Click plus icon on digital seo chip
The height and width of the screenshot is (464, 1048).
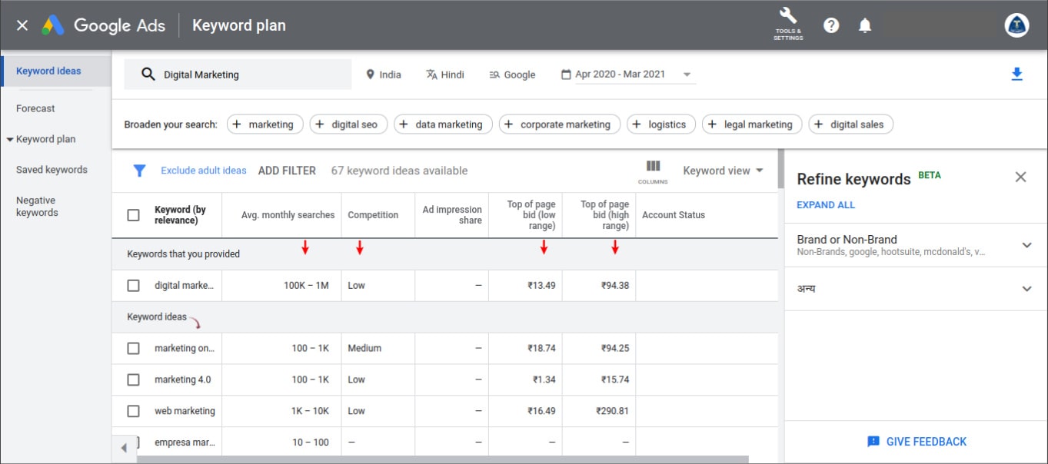320,124
